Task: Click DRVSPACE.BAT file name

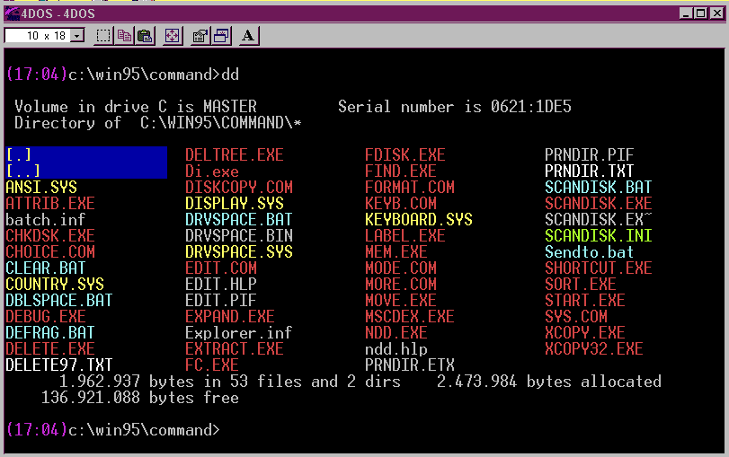Action: [239, 219]
